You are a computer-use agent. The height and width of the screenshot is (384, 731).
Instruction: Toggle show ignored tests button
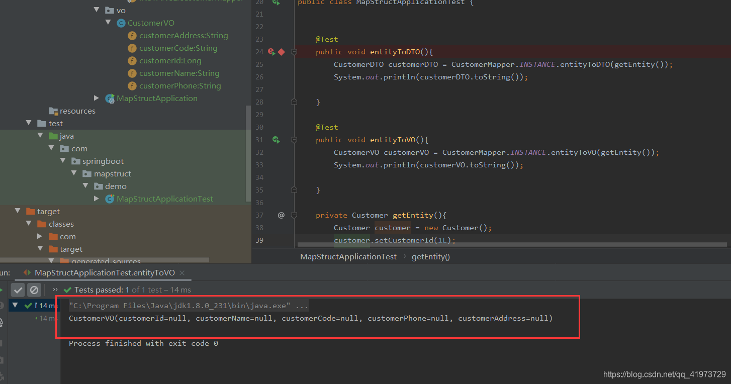34,290
